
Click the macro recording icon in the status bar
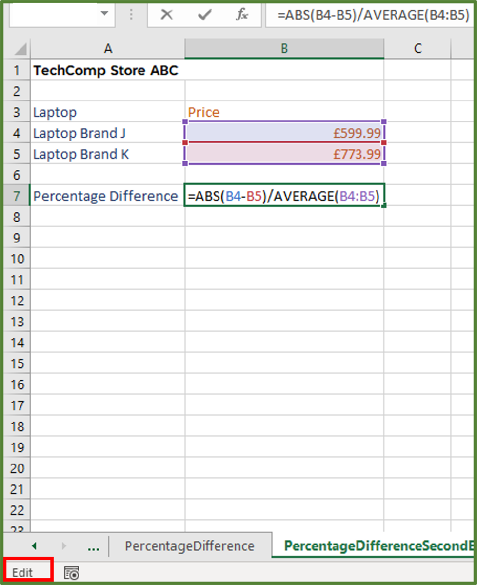coord(71,573)
